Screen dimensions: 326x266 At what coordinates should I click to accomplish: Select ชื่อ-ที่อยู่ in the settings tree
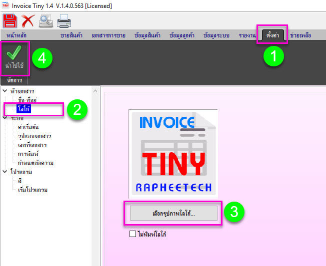pos(27,100)
